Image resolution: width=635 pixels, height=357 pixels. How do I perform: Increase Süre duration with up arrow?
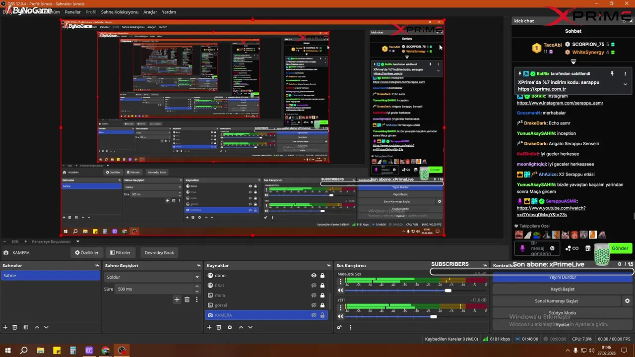point(197,287)
